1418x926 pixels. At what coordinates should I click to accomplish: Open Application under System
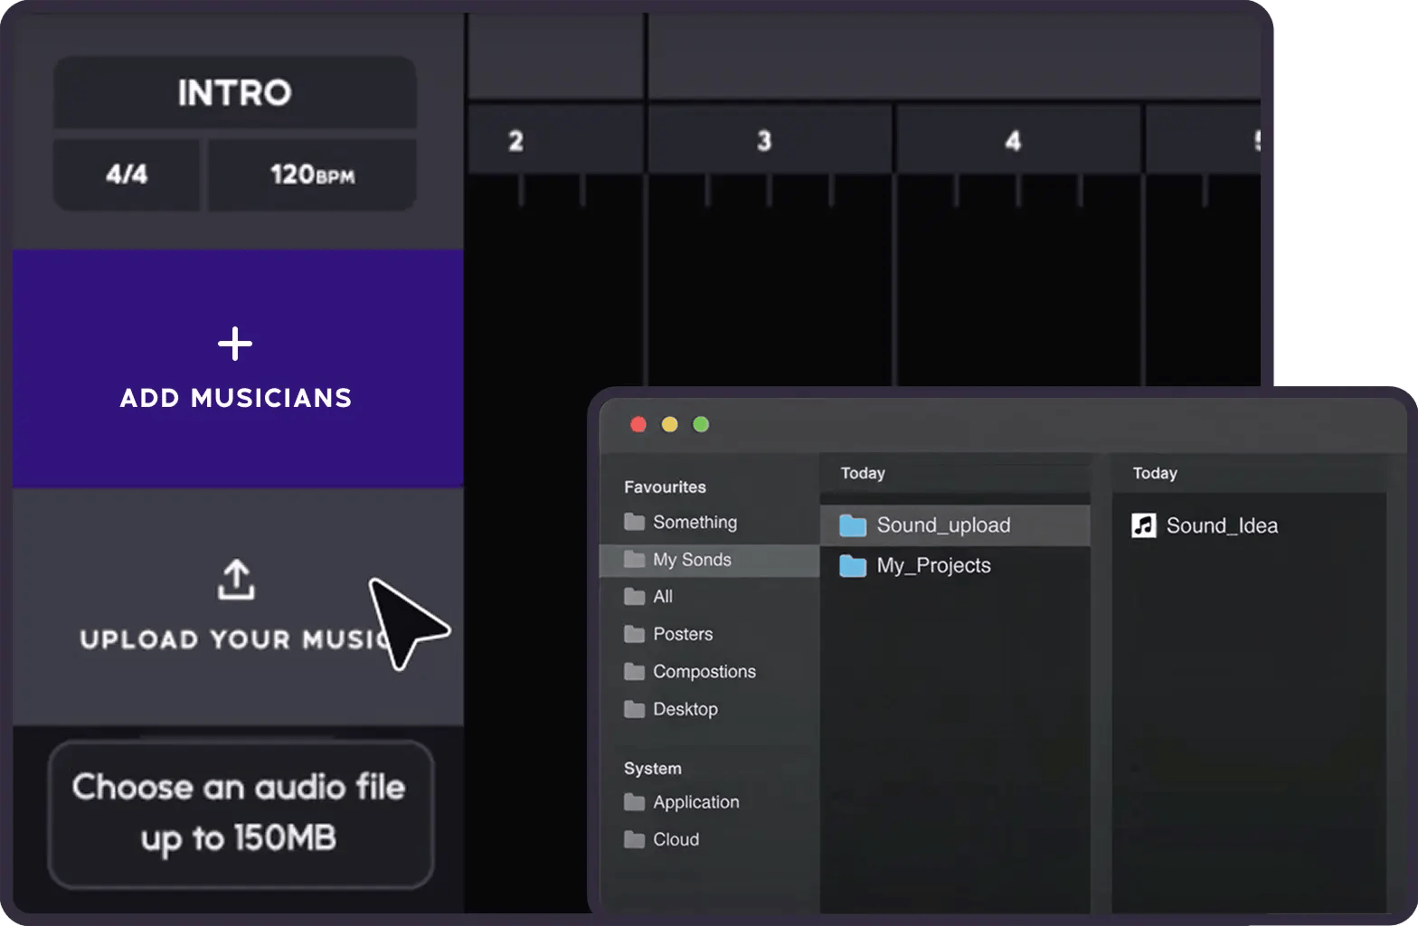695,802
